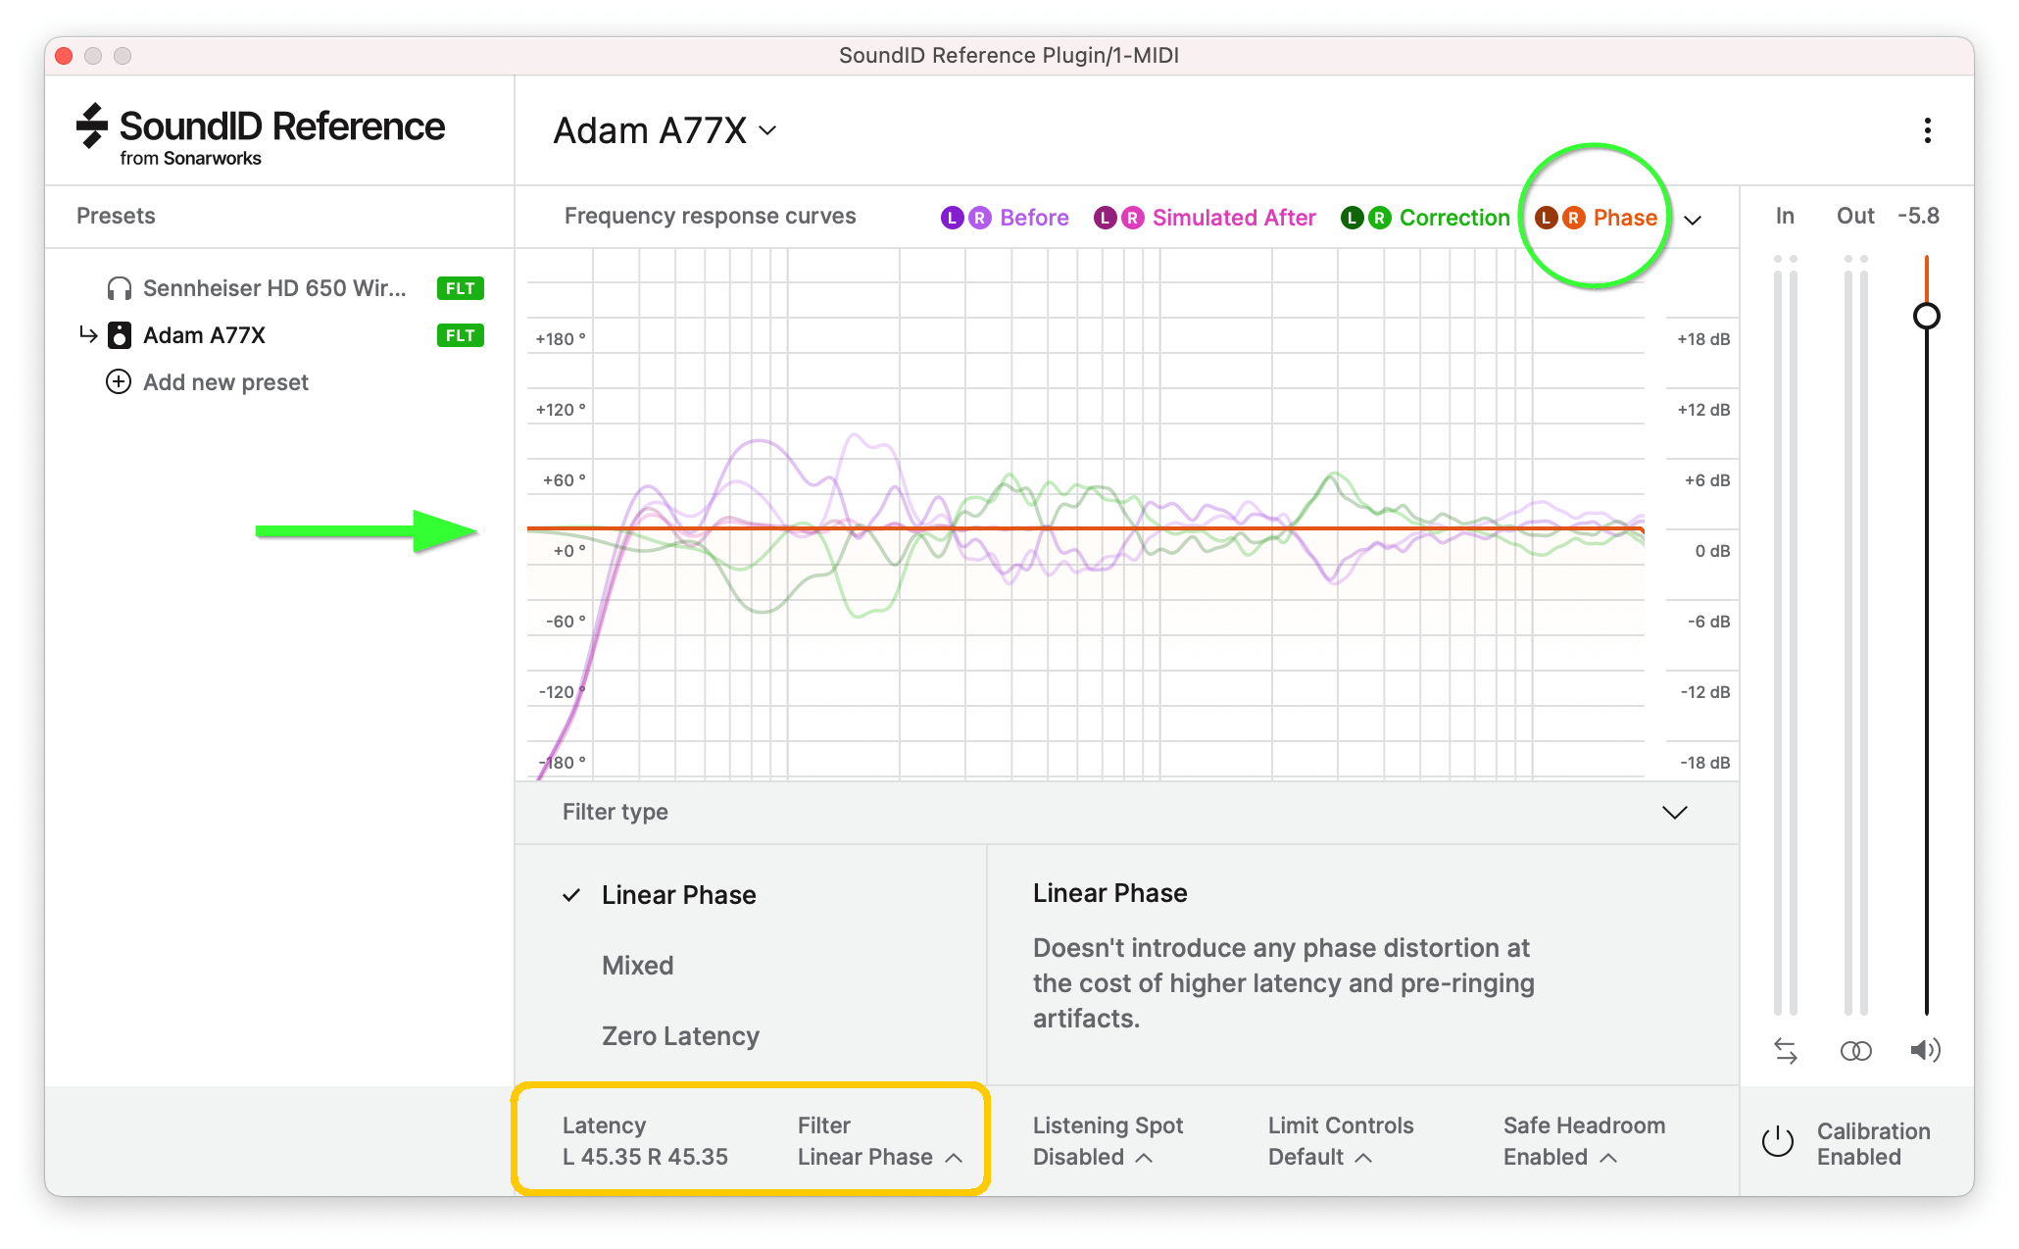The height and width of the screenshot is (1249, 2019).
Task: Click the FLT badge on Sennheiser row
Action: click(x=460, y=288)
